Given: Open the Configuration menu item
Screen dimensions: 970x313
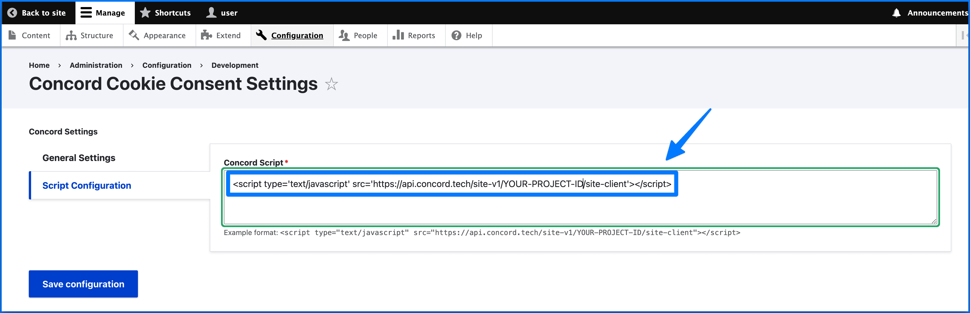Looking at the screenshot, I should click(x=290, y=35).
